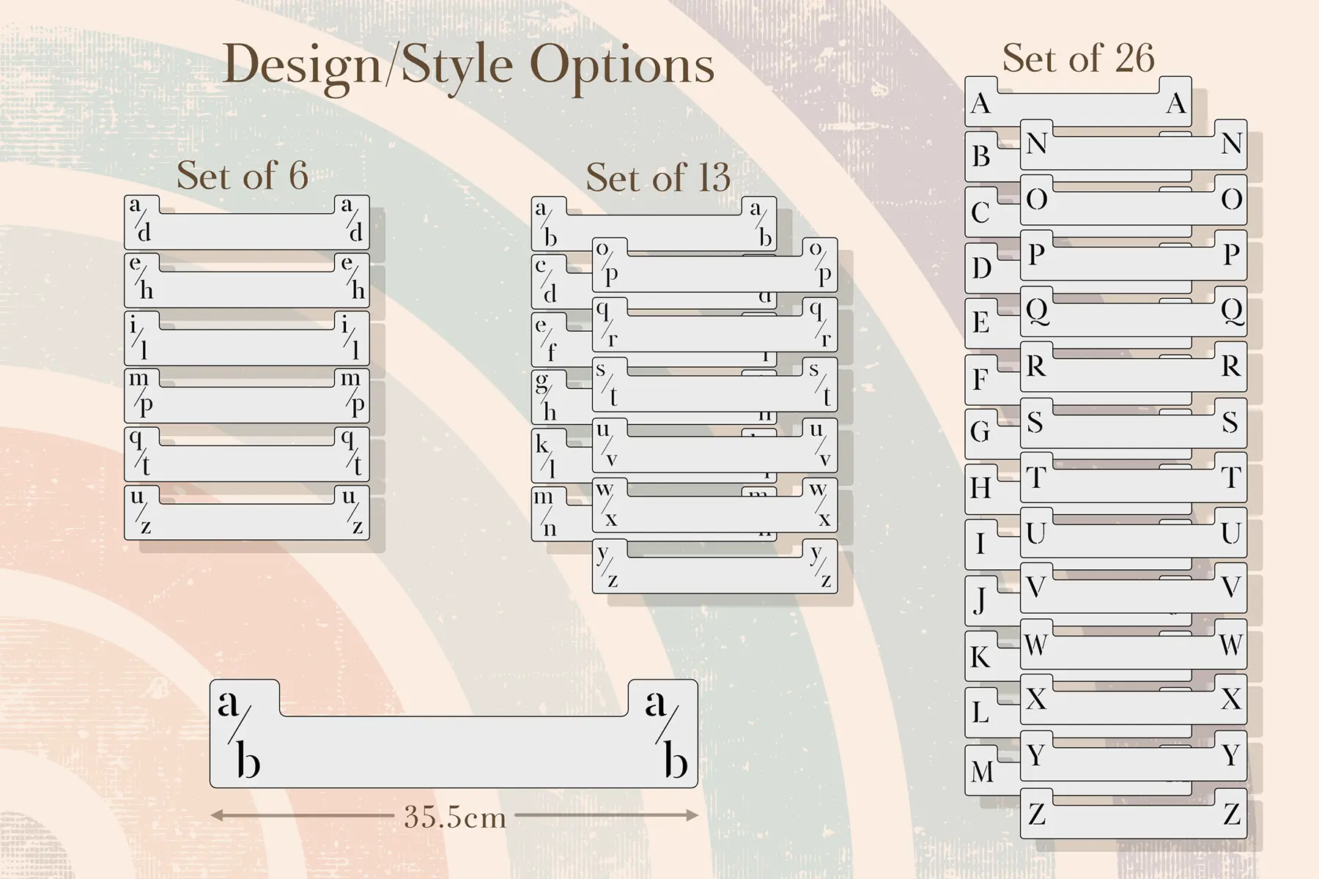Choose the w/x divider in Set of 13
This screenshot has width=1319, height=879.
(x=714, y=515)
